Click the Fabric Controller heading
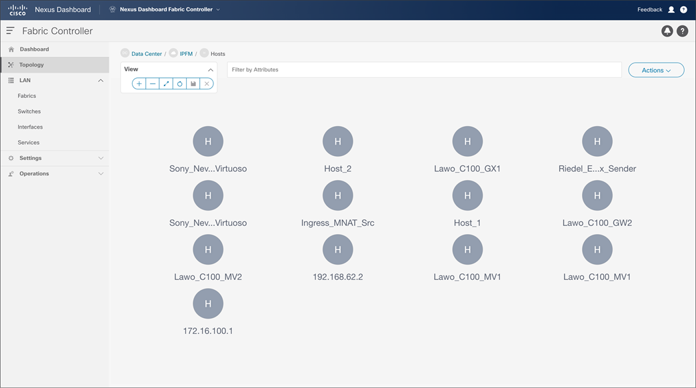Viewport: 696px width, 388px height. pyautogui.click(x=57, y=31)
